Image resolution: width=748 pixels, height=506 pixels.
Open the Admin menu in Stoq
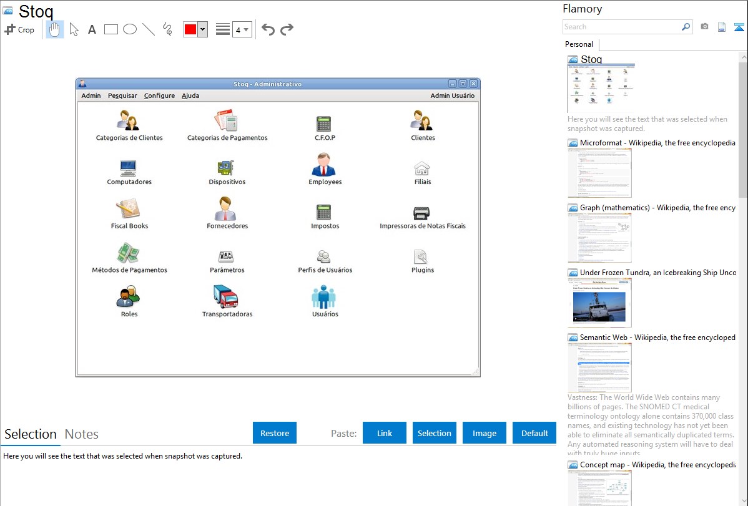pos(91,95)
